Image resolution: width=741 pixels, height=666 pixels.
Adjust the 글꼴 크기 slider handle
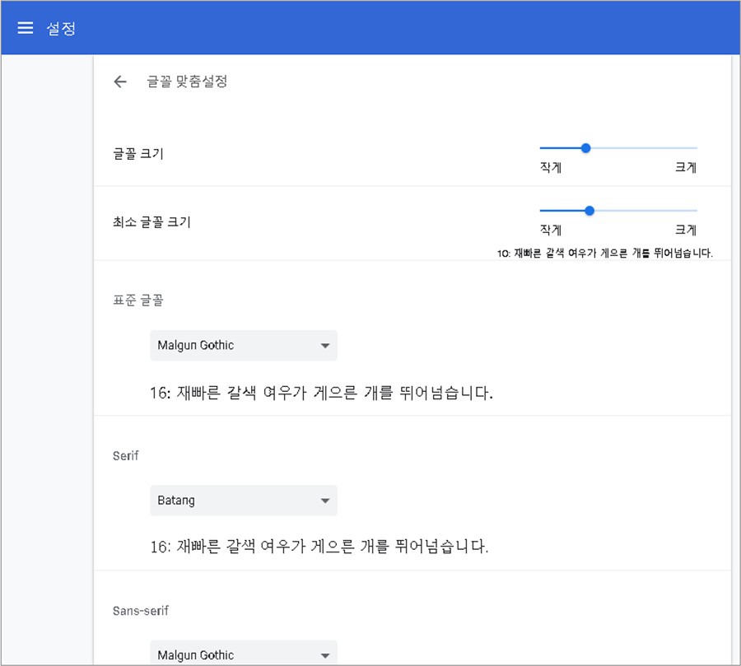pyautogui.click(x=585, y=148)
